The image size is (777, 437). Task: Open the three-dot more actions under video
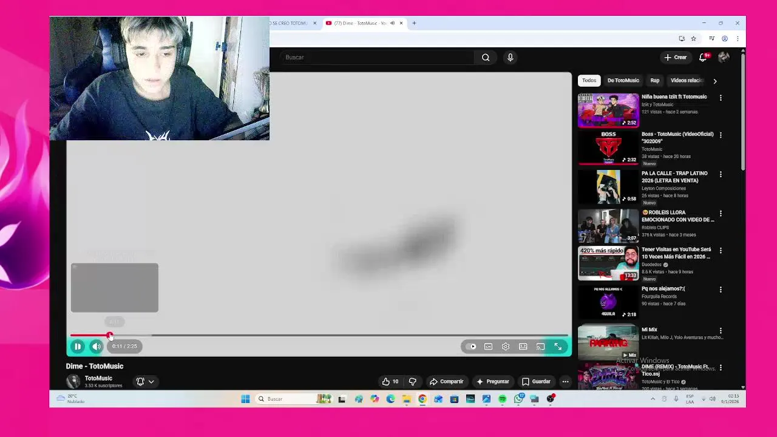[565, 382]
